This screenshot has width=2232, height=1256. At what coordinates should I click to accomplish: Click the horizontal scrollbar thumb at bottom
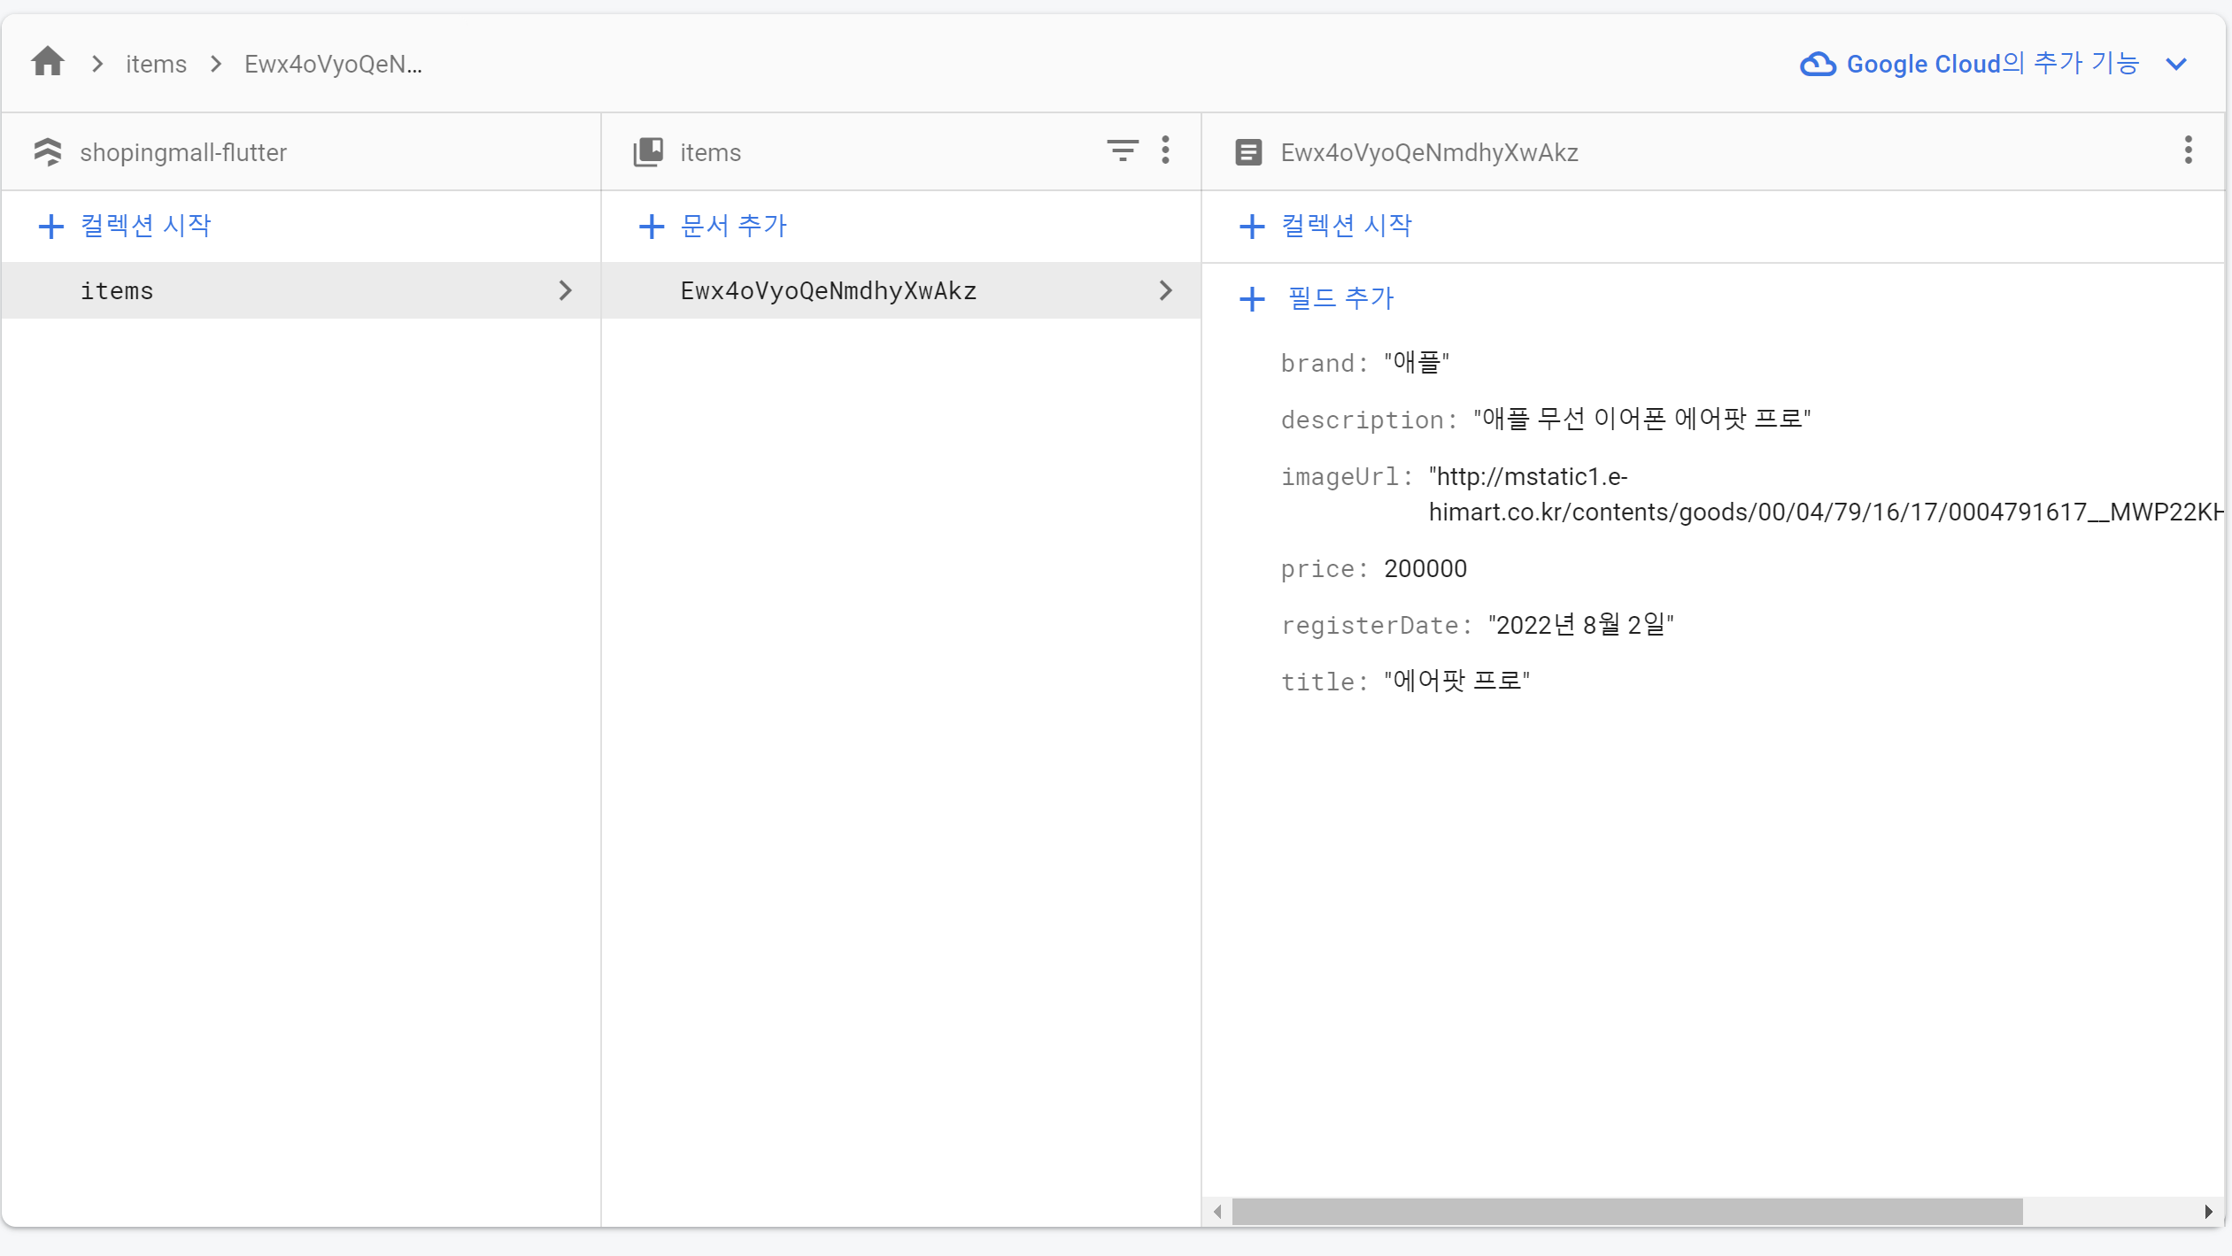tap(1626, 1211)
